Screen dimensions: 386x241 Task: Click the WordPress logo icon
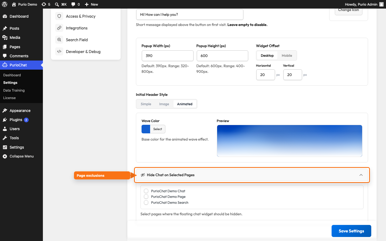click(x=5, y=4)
